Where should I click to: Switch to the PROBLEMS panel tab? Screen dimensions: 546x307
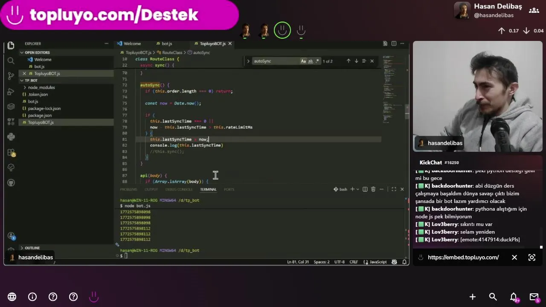coord(128,189)
